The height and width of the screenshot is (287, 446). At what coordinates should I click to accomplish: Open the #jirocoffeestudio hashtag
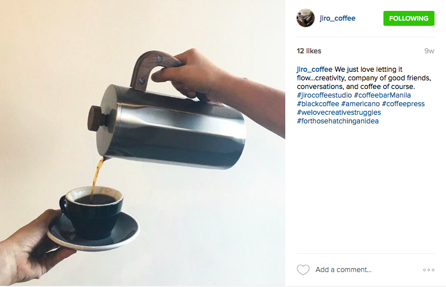(324, 95)
